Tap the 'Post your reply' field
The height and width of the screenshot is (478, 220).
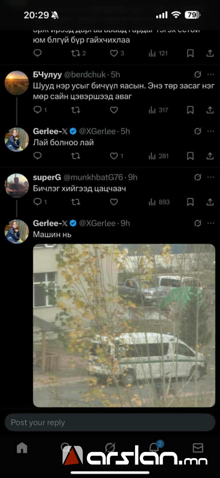110,422
